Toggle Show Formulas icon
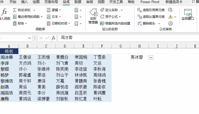 tap(171, 10)
